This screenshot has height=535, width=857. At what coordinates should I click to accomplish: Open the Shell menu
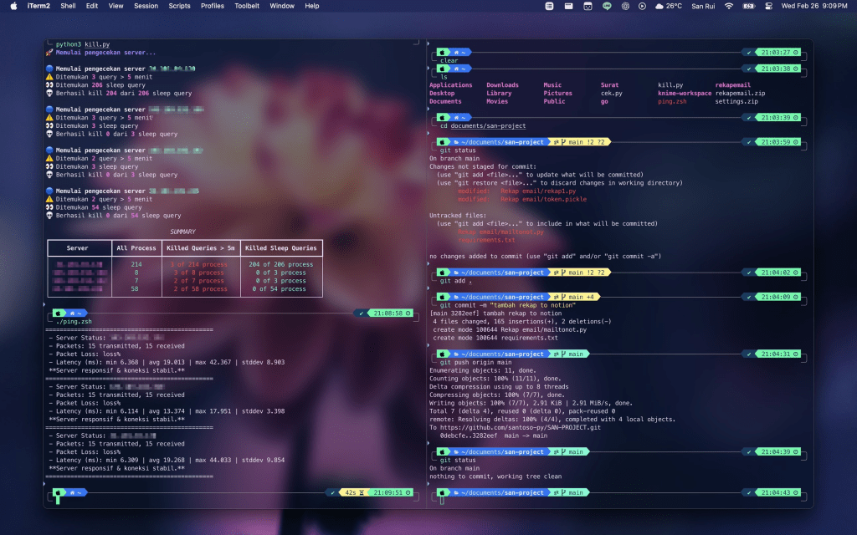(68, 6)
